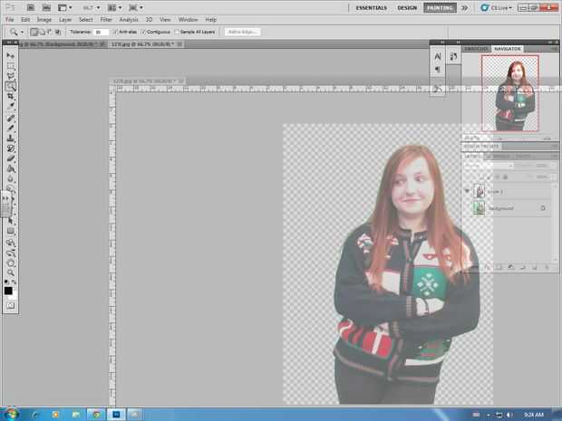
Task: Launch Adobe Bridge from application bar
Action: click(31, 7)
